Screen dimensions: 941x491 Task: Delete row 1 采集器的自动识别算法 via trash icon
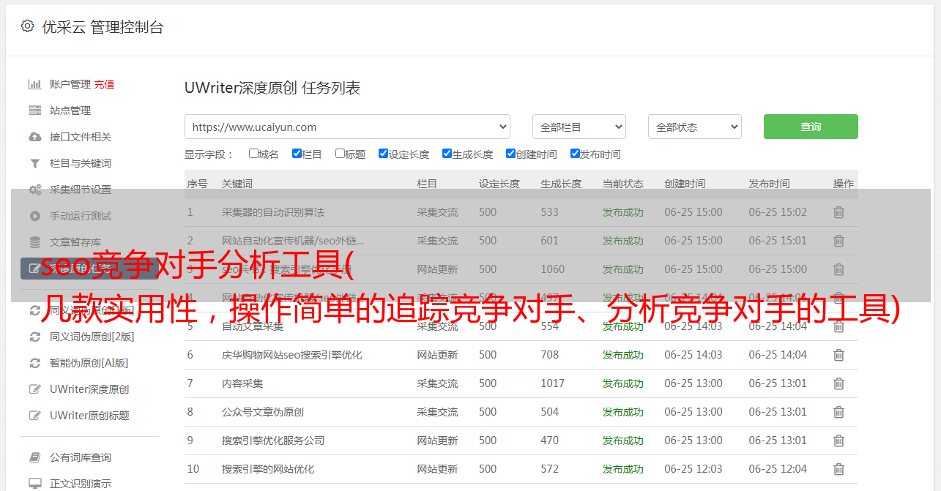[x=838, y=212]
